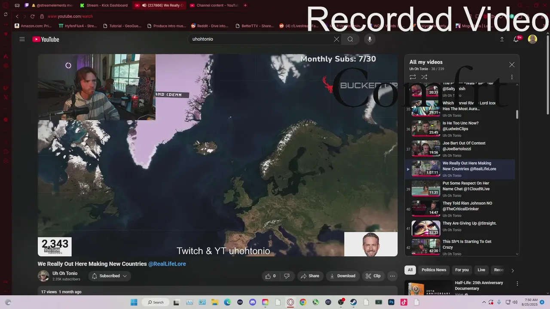Image resolution: width=550 pixels, height=309 pixels.
Task: Play Joe Bart Out Of Context video
Action: (460, 149)
